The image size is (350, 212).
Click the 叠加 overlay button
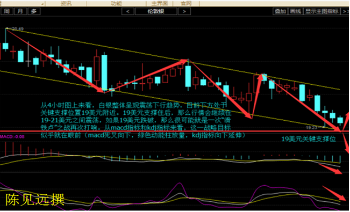coord(280,11)
